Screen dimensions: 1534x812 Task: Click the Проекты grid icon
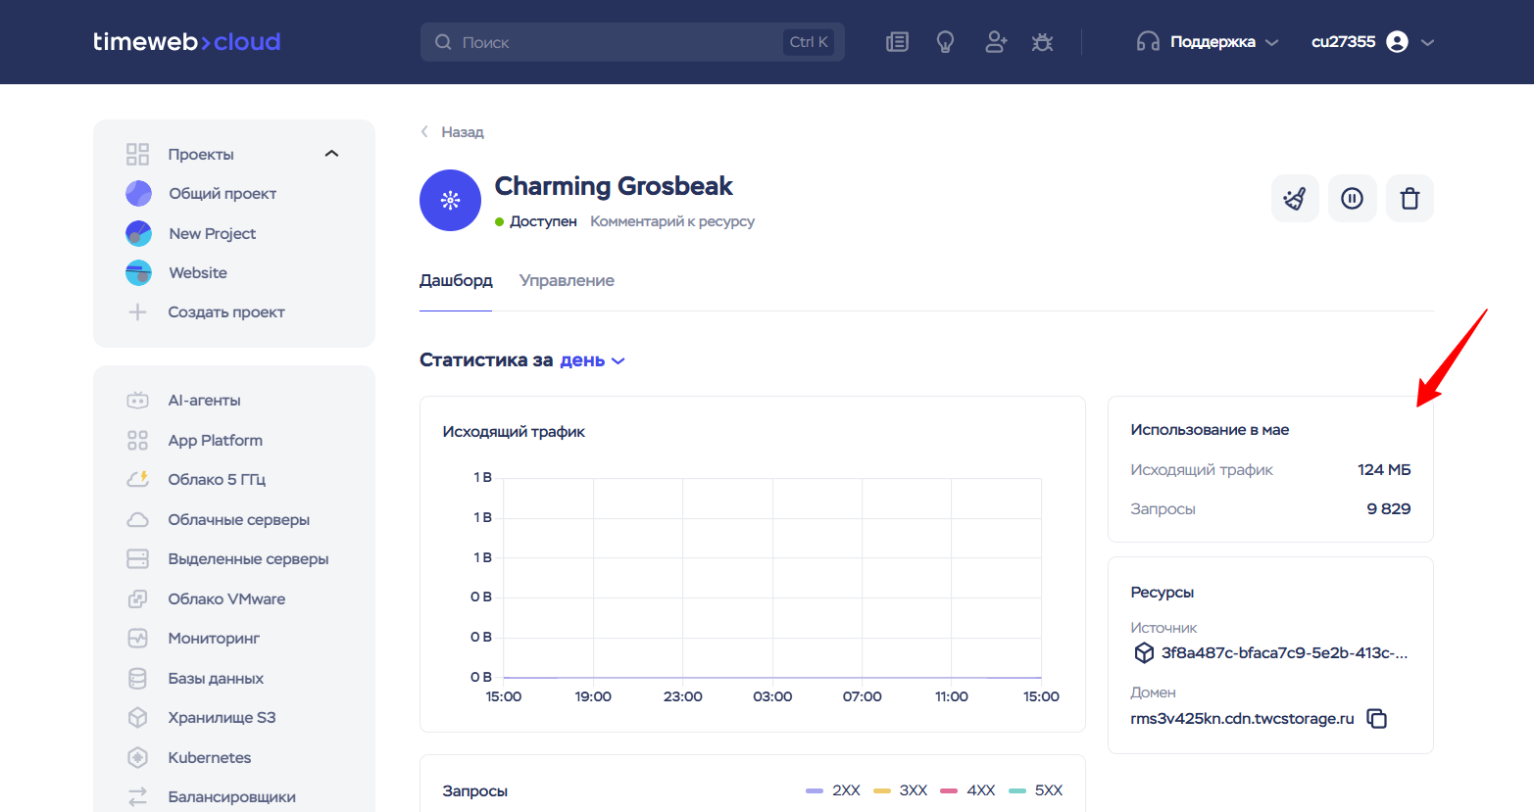137,155
